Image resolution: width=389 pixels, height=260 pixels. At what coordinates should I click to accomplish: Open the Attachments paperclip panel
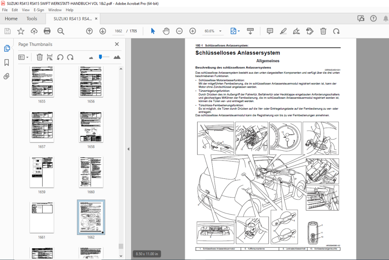pos(7,76)
